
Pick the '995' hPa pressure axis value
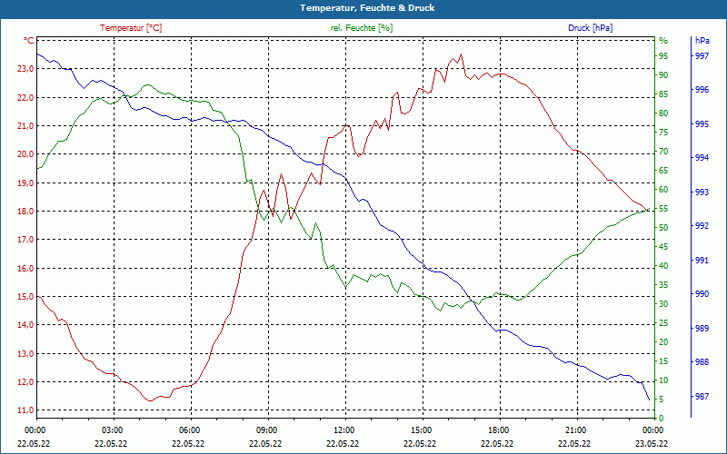pyautogui.click(x=702, y=124)
